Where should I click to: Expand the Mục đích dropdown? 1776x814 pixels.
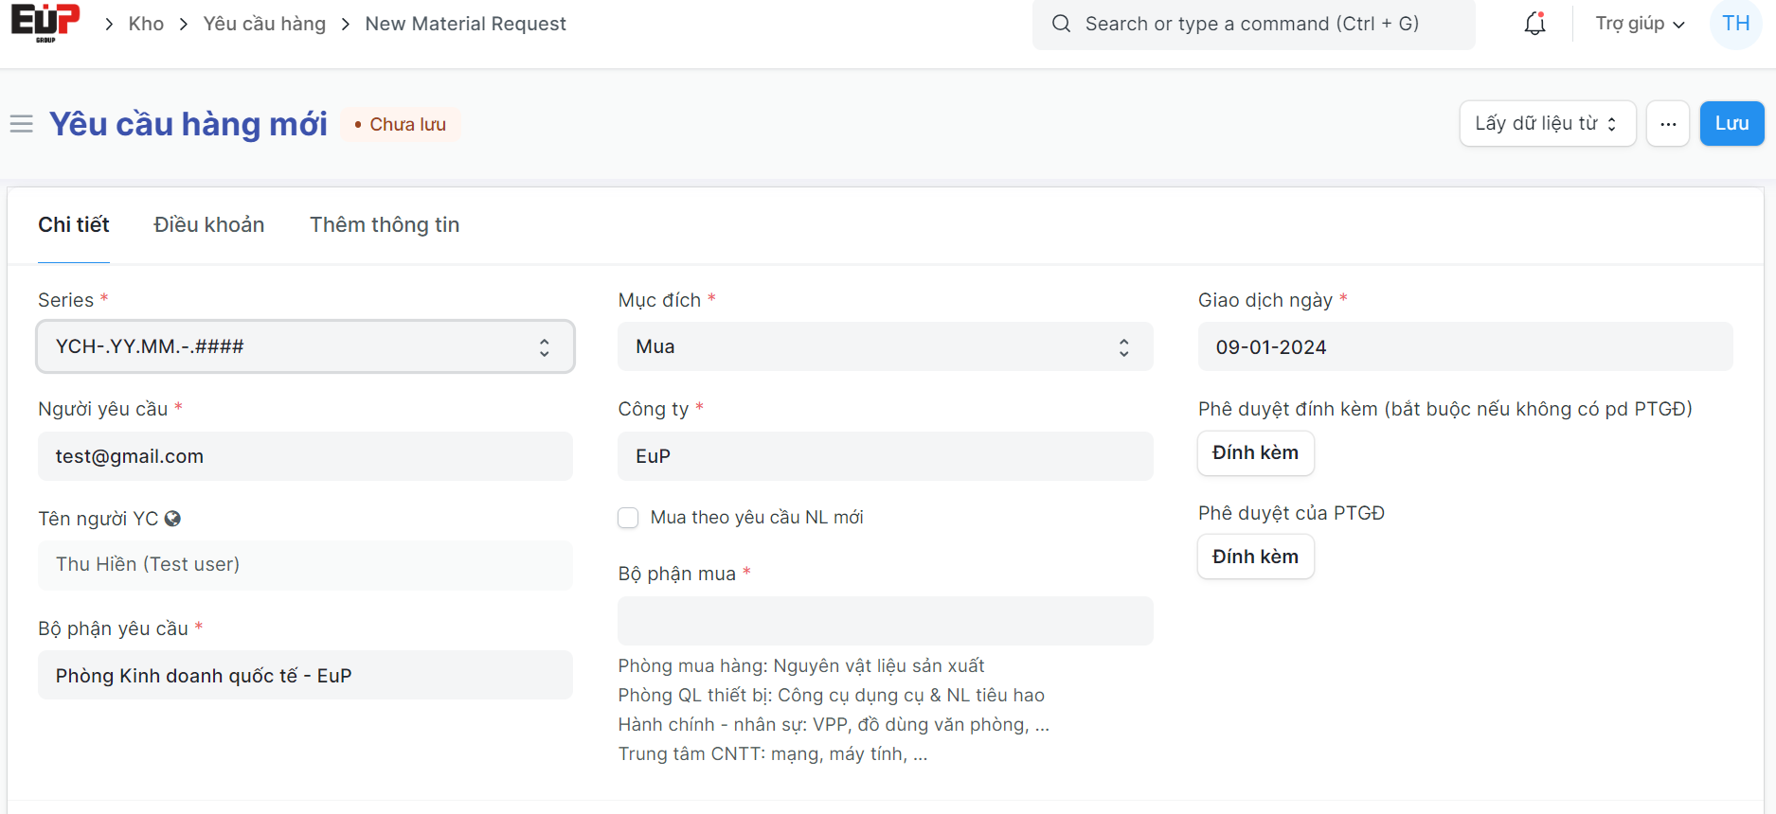coord(885,346)
